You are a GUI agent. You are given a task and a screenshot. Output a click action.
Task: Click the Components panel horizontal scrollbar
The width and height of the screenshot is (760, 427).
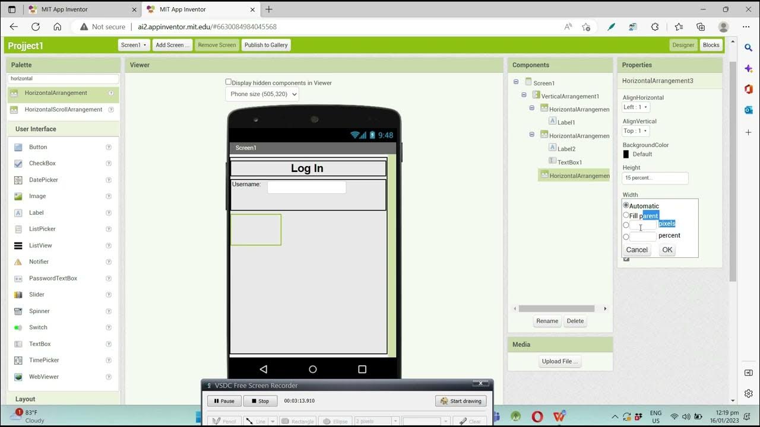pos(557,308)
